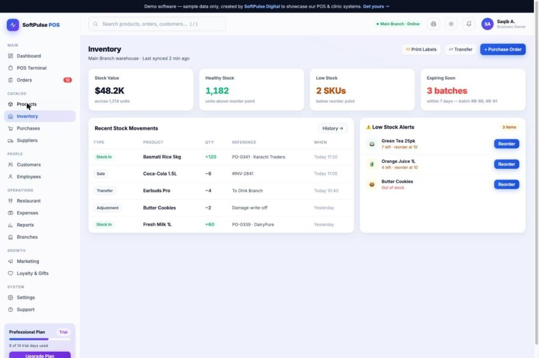
Task: Click the printer icon in header
Action: coord(434,24)
